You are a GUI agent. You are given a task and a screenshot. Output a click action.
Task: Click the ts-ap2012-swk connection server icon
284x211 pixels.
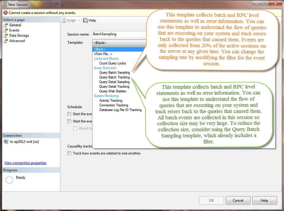(x=6, y=141)
